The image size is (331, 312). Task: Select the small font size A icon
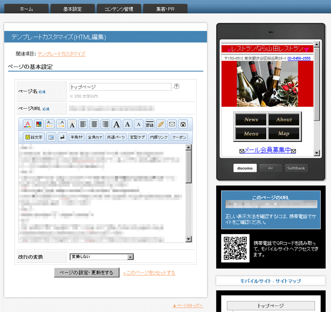[x=139, y=124]
